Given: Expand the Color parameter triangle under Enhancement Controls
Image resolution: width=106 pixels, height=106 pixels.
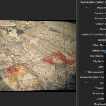Looking at the screenshot, I should [x=86, y=83].
